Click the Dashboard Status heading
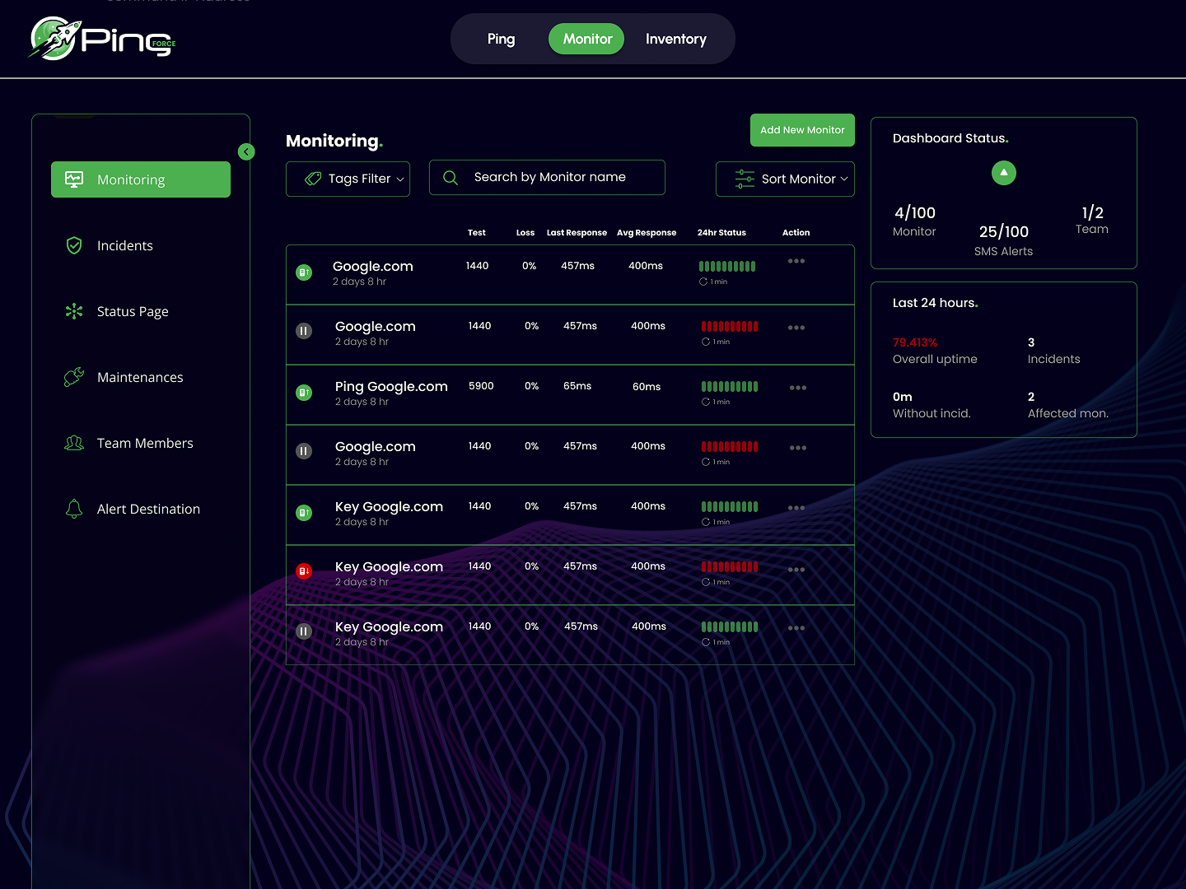 click(x=950, y=138)
